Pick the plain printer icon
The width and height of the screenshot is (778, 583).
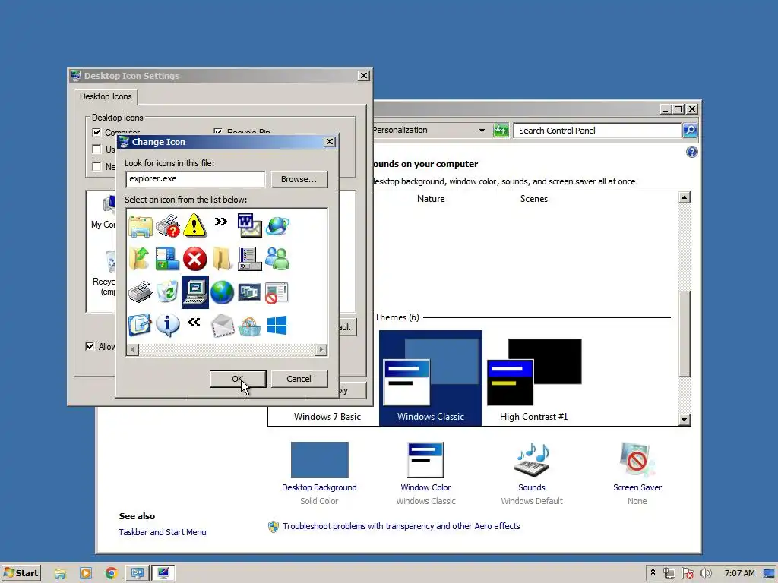click(140, 292)
